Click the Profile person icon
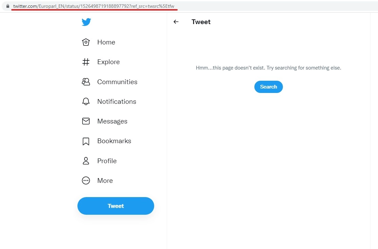The height and width of the screenshot is (249, 378). click(x=86, y=161)
